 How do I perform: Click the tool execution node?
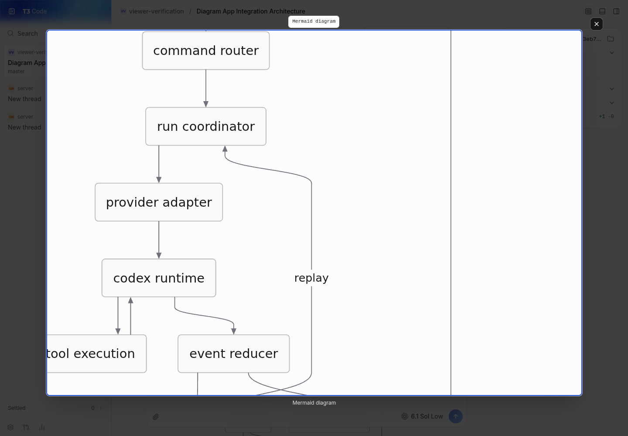pos(96,354)
